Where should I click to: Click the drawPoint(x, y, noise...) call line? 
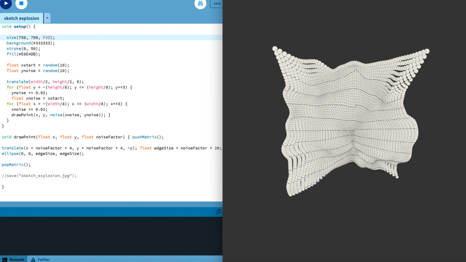pyautogui.click(x=61, y=115)
